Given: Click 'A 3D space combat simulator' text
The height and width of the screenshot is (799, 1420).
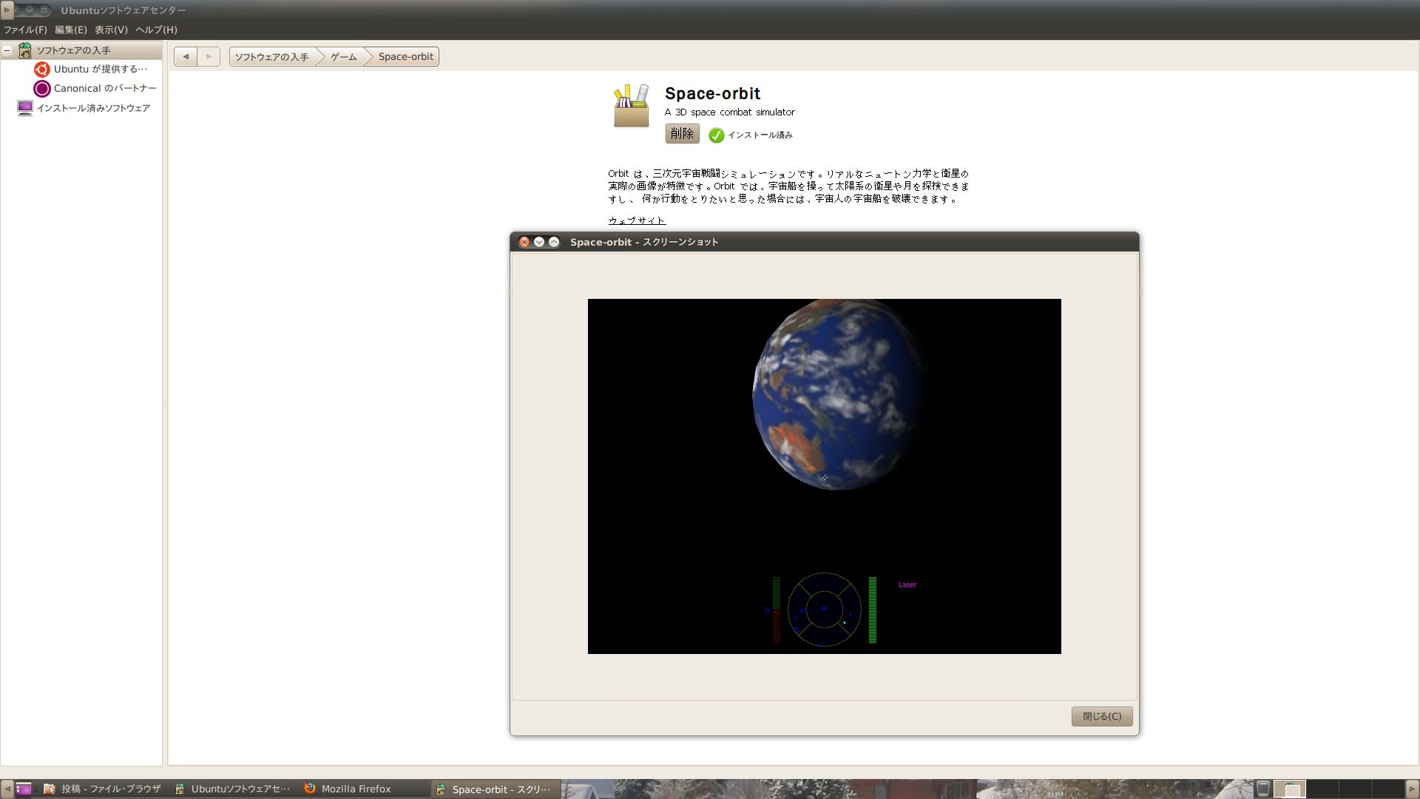Looking at the screenshot, I should [x=729, y=112].
